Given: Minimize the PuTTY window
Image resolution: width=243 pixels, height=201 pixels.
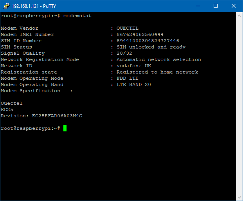Looking at the screenshot, I should point(198,6).
